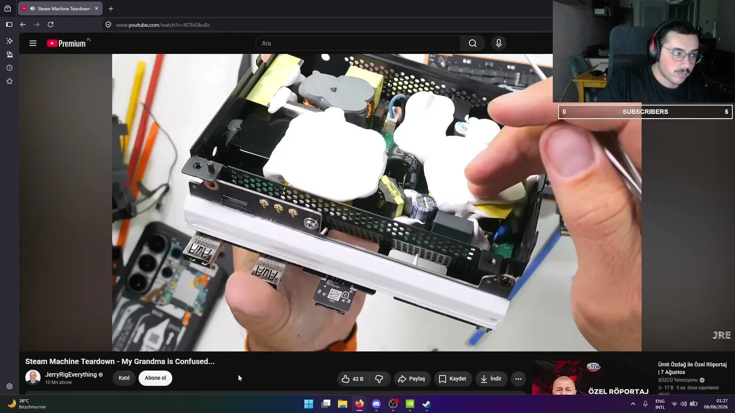
Task: Open the browser tab manager icon
Action: click(x=7, y=9)
